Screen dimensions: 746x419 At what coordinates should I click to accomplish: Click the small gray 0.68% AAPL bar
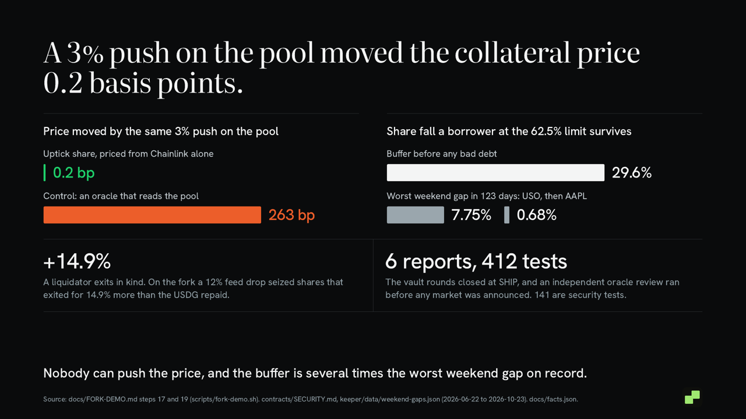[506, 215]
